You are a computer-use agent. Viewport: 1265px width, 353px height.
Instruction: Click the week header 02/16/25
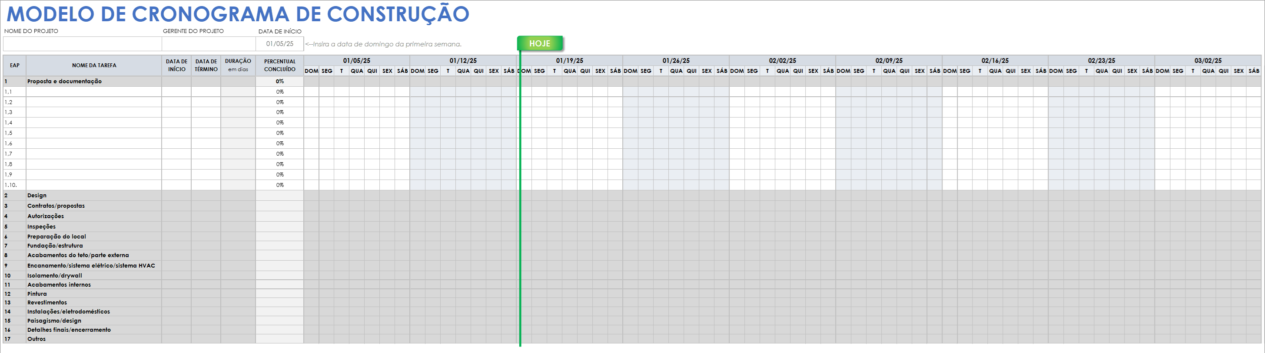995,61
